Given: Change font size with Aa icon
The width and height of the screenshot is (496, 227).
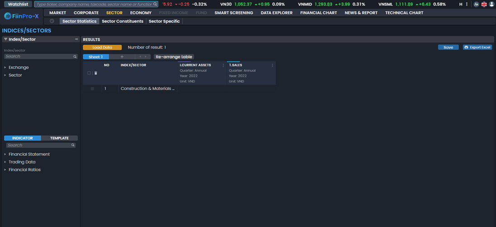Looking at the screenshot, I should (476, 4).
